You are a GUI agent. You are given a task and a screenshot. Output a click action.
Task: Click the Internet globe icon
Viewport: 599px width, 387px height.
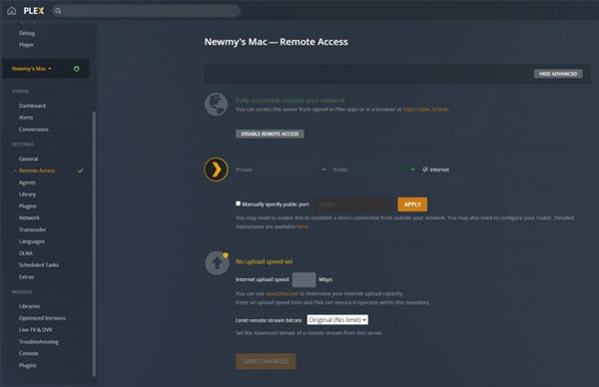425,170
